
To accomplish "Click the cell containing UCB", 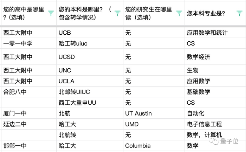I will click(65, 33).
